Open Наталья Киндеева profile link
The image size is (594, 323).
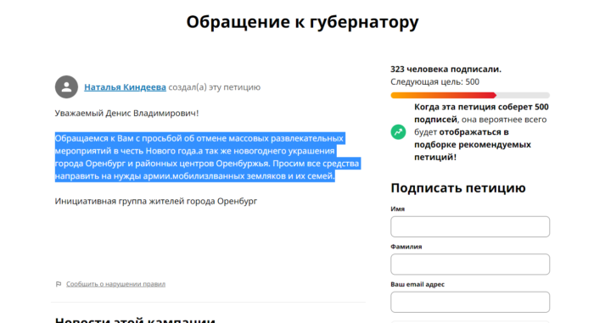pyautogui.click(x=125, y=87)
